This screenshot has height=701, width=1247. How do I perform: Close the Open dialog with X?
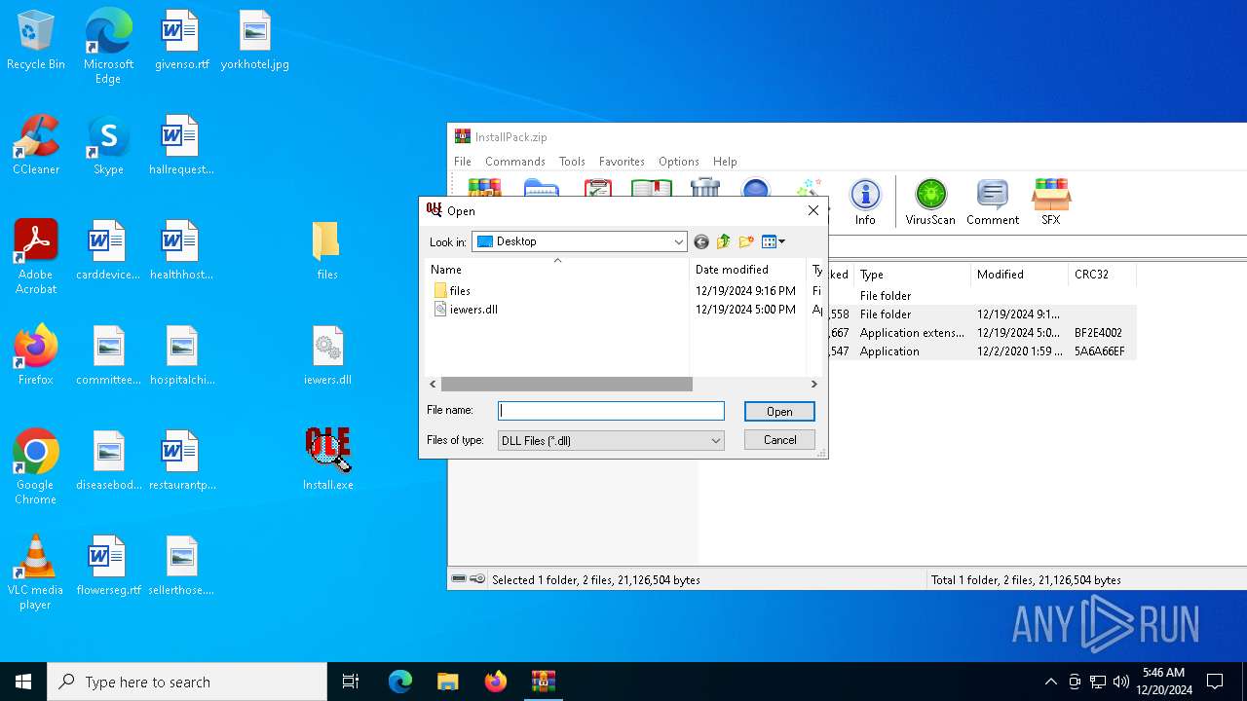[x=813, y=210]
